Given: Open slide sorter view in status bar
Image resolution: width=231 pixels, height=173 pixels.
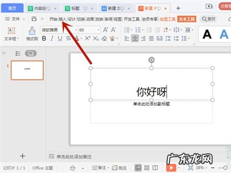Looking at the screenshot, I should [x=147, y=168].
